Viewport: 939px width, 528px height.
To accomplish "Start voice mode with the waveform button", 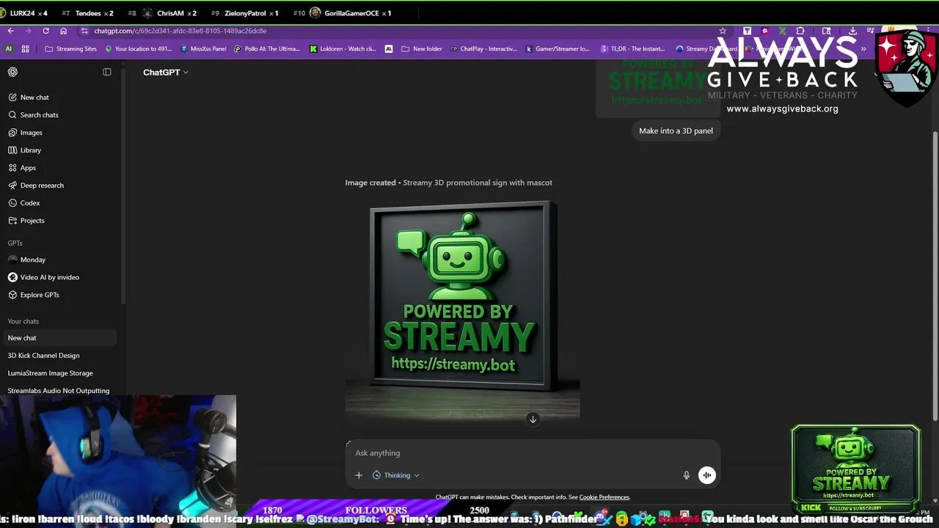I will point(706,475).
